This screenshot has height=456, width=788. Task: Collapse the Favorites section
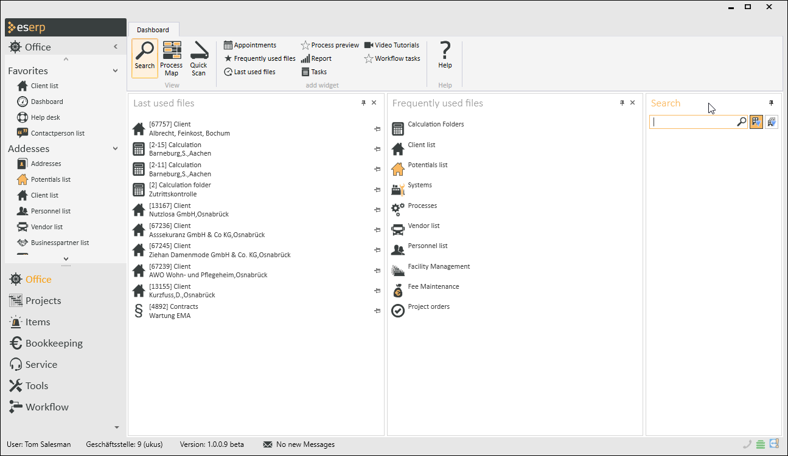coord(115,71)
